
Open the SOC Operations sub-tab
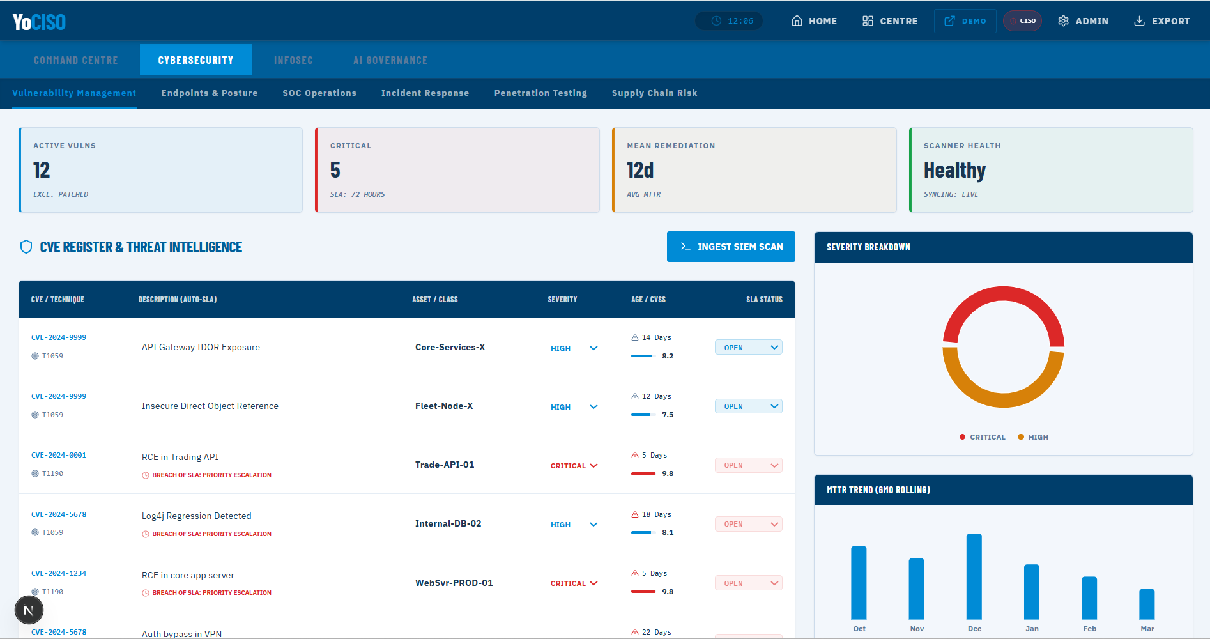tap(319, 93)
